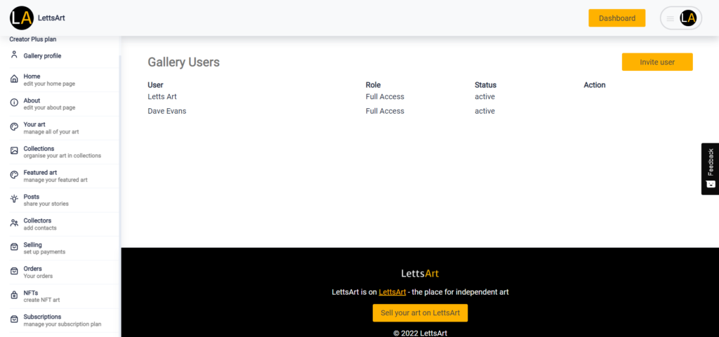Click the User column header
The height and width of the screenshot is (337, 719).
155,85
